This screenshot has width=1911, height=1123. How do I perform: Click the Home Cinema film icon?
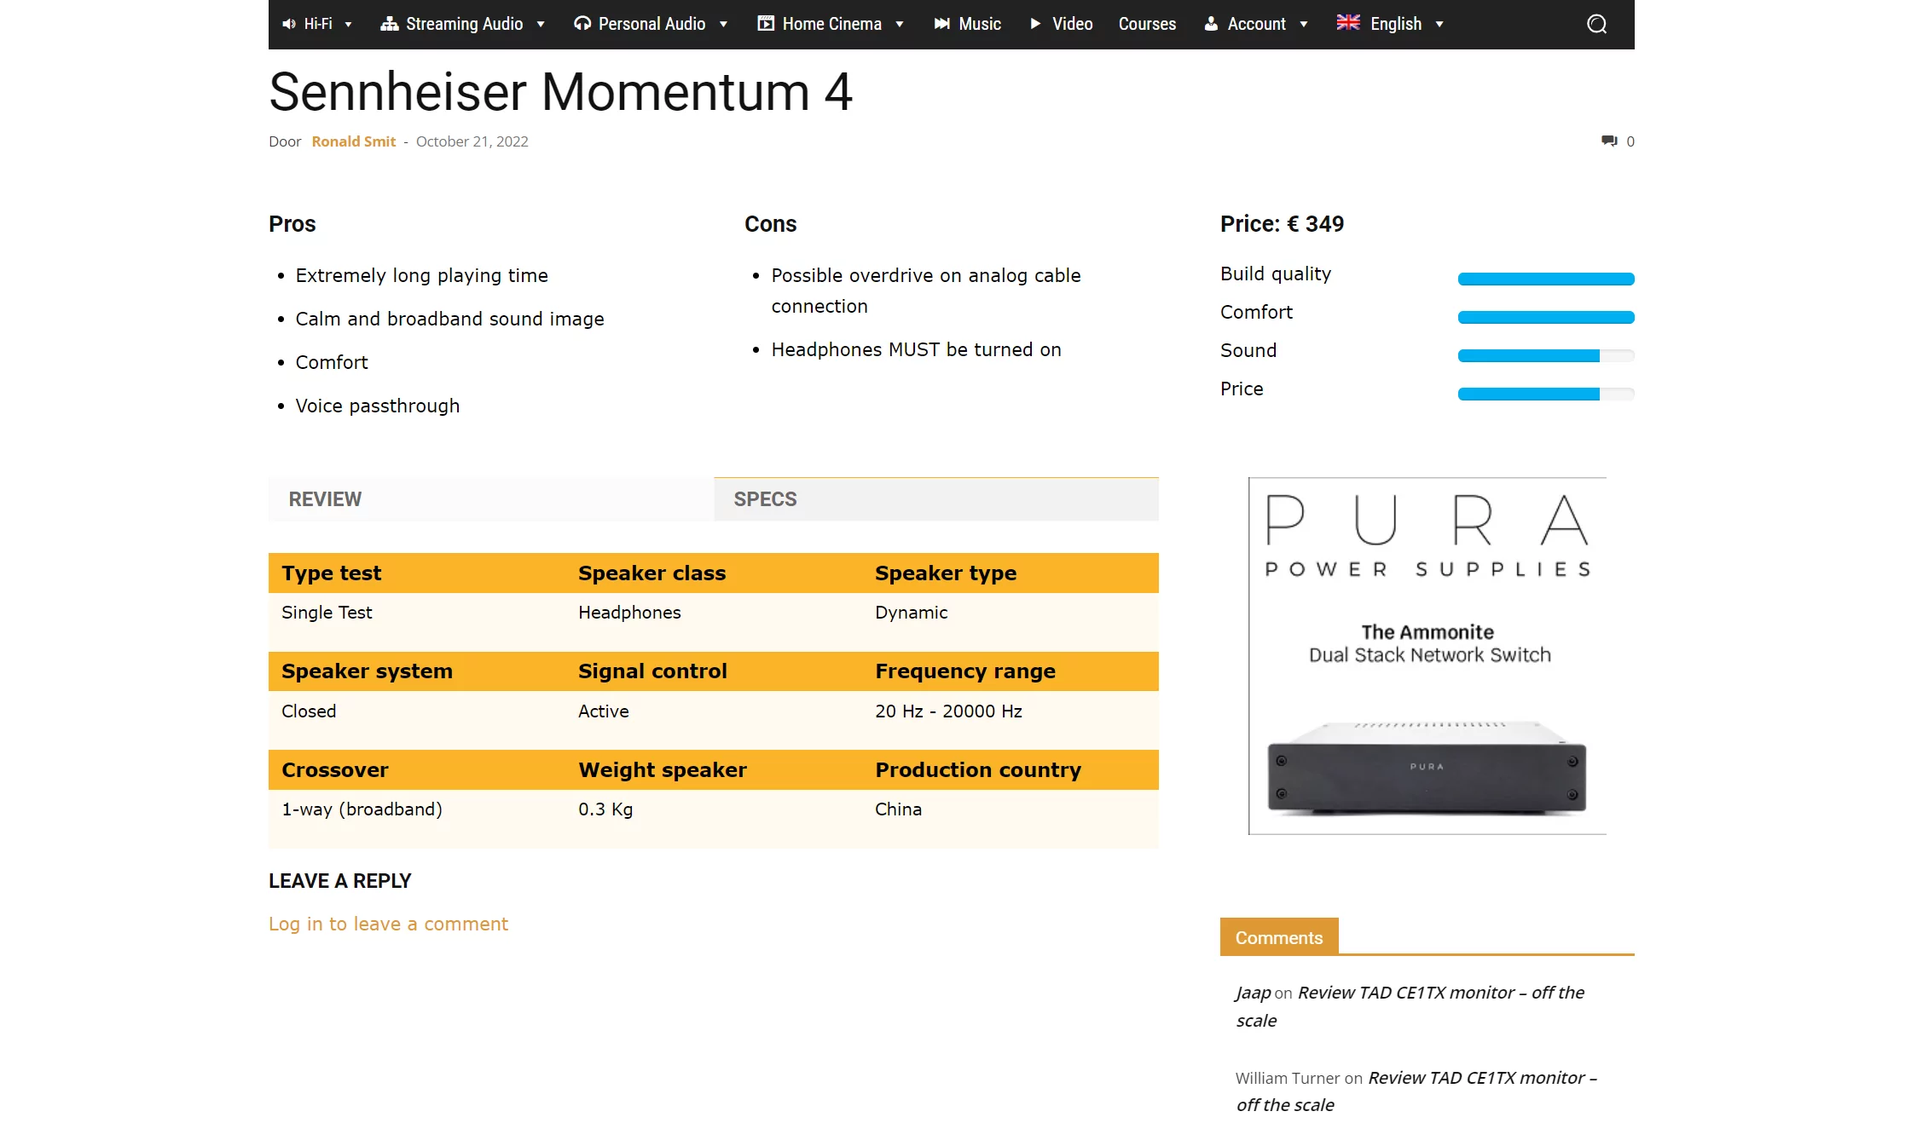click(x=766, y=24)
